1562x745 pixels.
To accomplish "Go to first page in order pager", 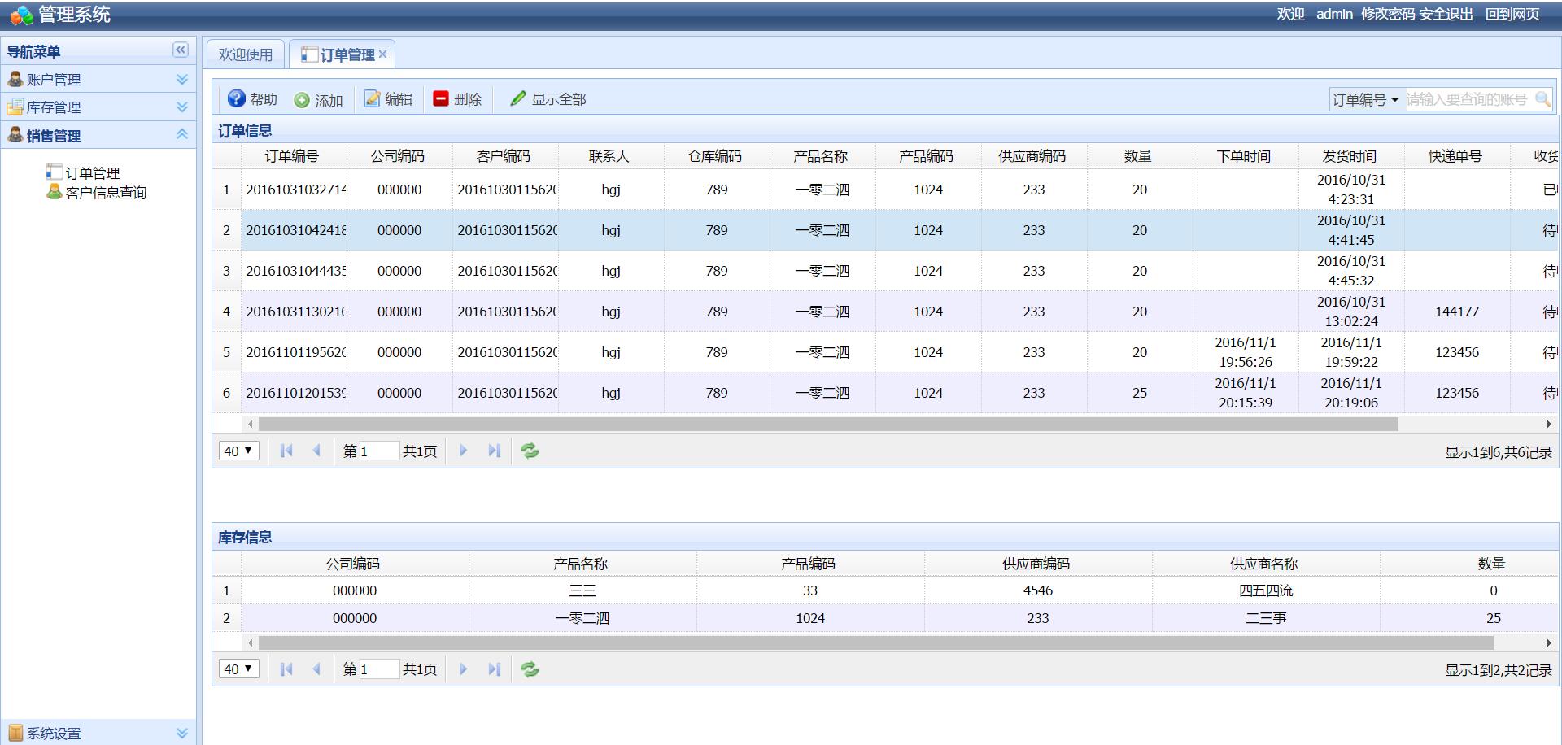I will click(286, 451).
